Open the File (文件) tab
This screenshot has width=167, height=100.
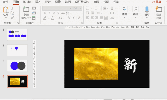(5, 2)
